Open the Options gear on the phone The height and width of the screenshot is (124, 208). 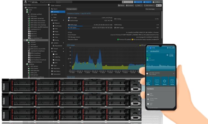click(164, 82)
